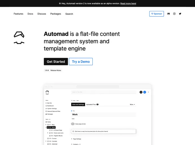Select '02 - Work' highlighted tree item
The image size is (195, 145).
coord(51,127)
